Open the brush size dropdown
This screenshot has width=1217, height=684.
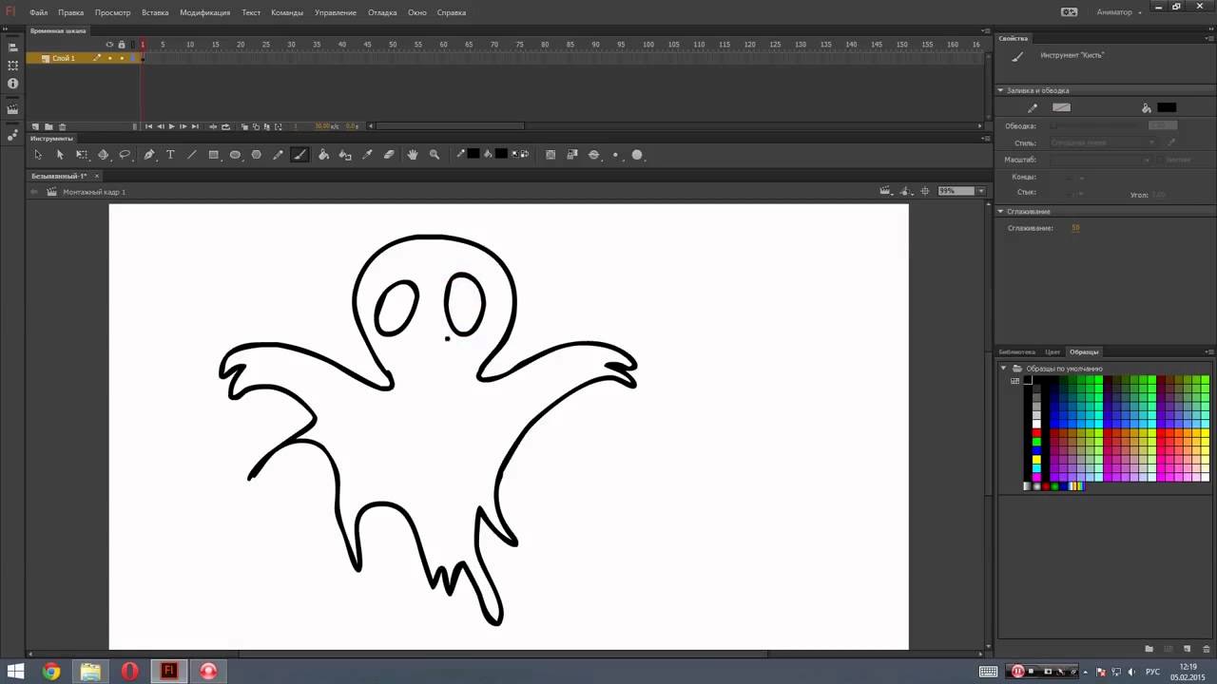tap(615, 155)
